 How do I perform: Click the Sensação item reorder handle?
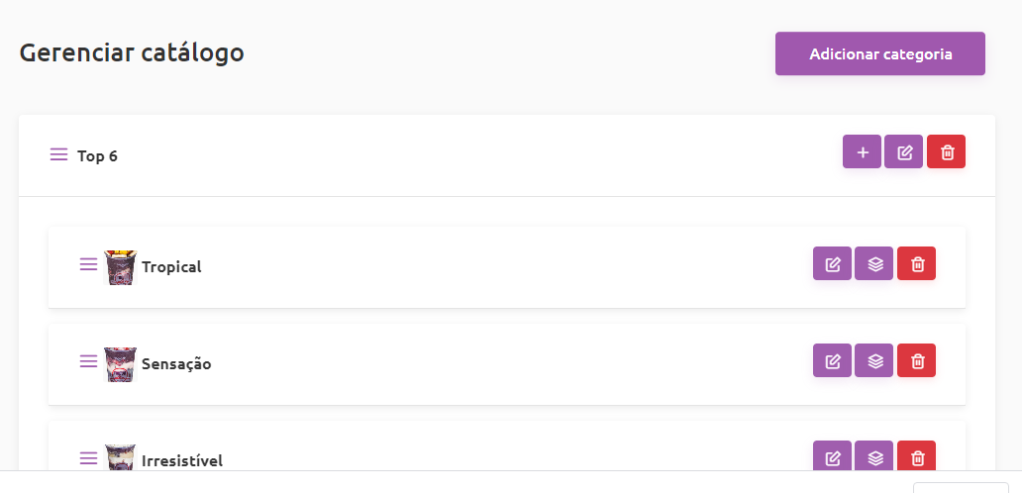click(89, 360)
